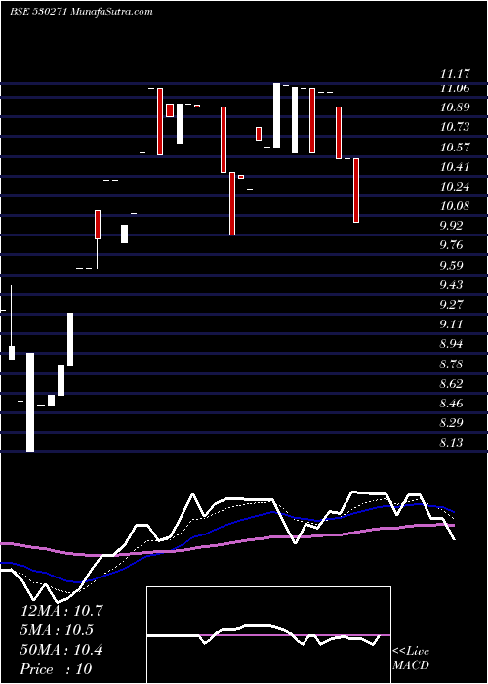Image resolution: width=488 pixels, height=684 pixels.
Task: Click the 9.76 price axis label
Action: [x=451, y=245]
